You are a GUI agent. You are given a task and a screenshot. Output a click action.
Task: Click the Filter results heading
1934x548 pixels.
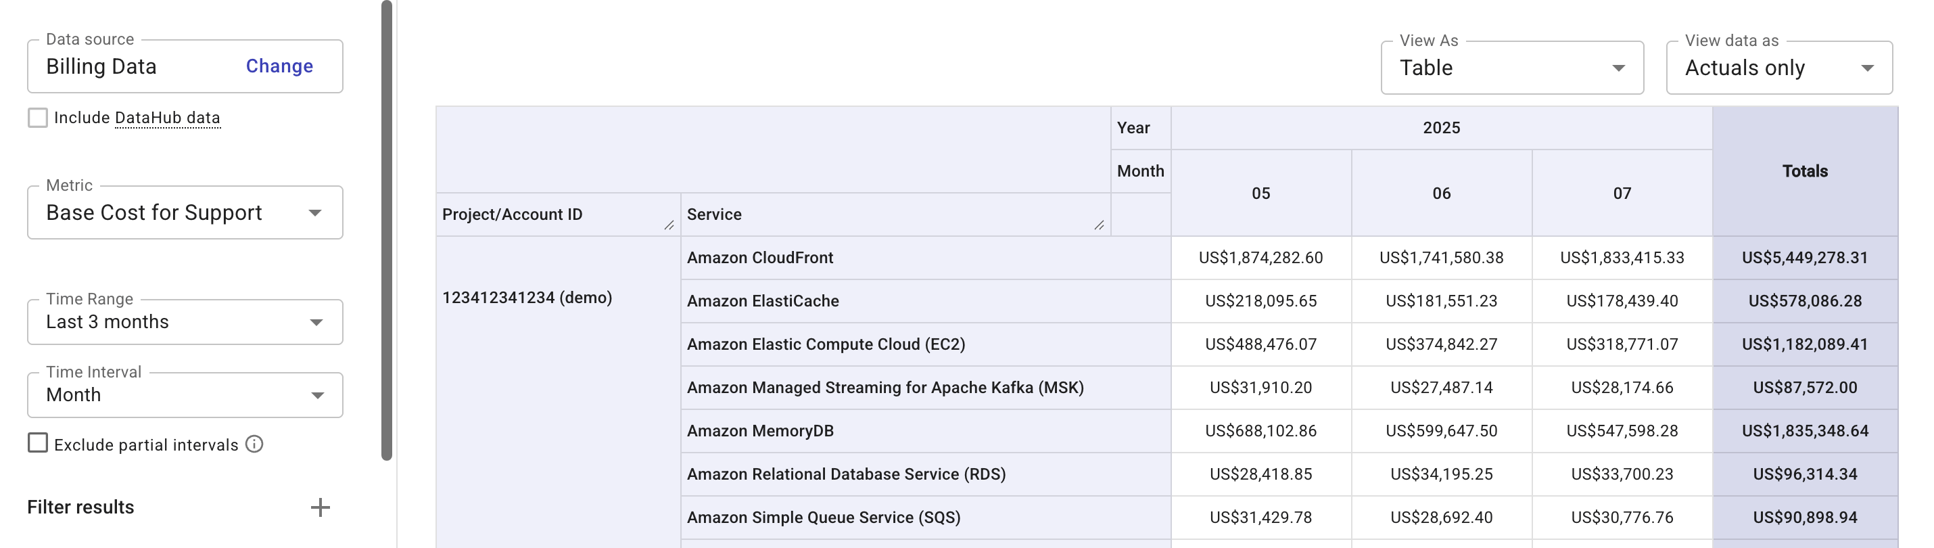coord(80,507)
